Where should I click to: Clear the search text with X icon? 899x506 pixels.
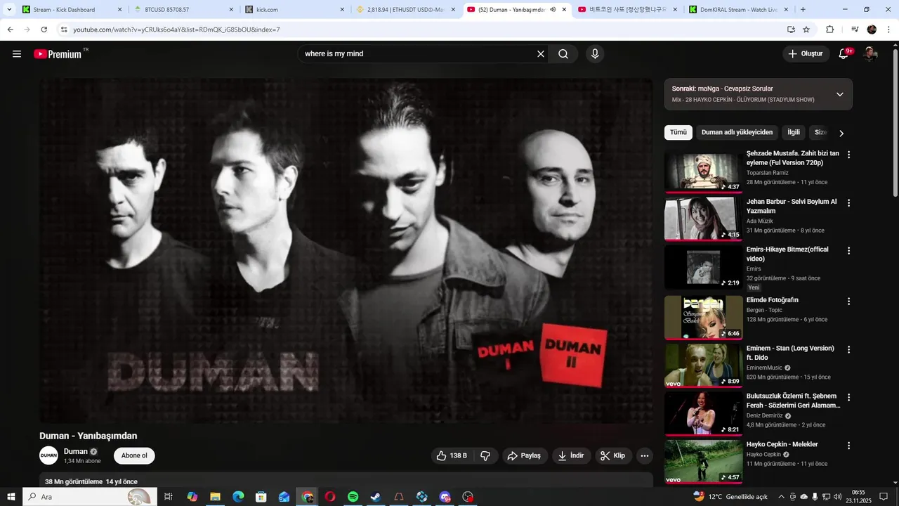click(x=541, y=54)
